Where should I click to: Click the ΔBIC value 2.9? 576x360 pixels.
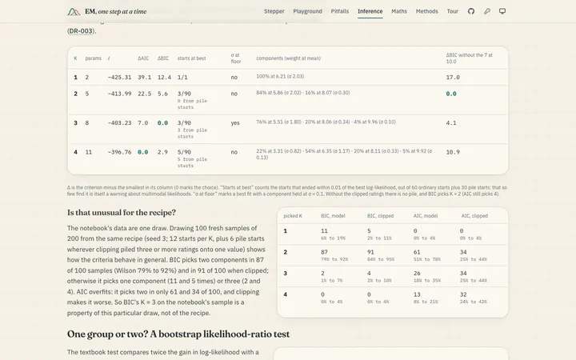(162, 152)
